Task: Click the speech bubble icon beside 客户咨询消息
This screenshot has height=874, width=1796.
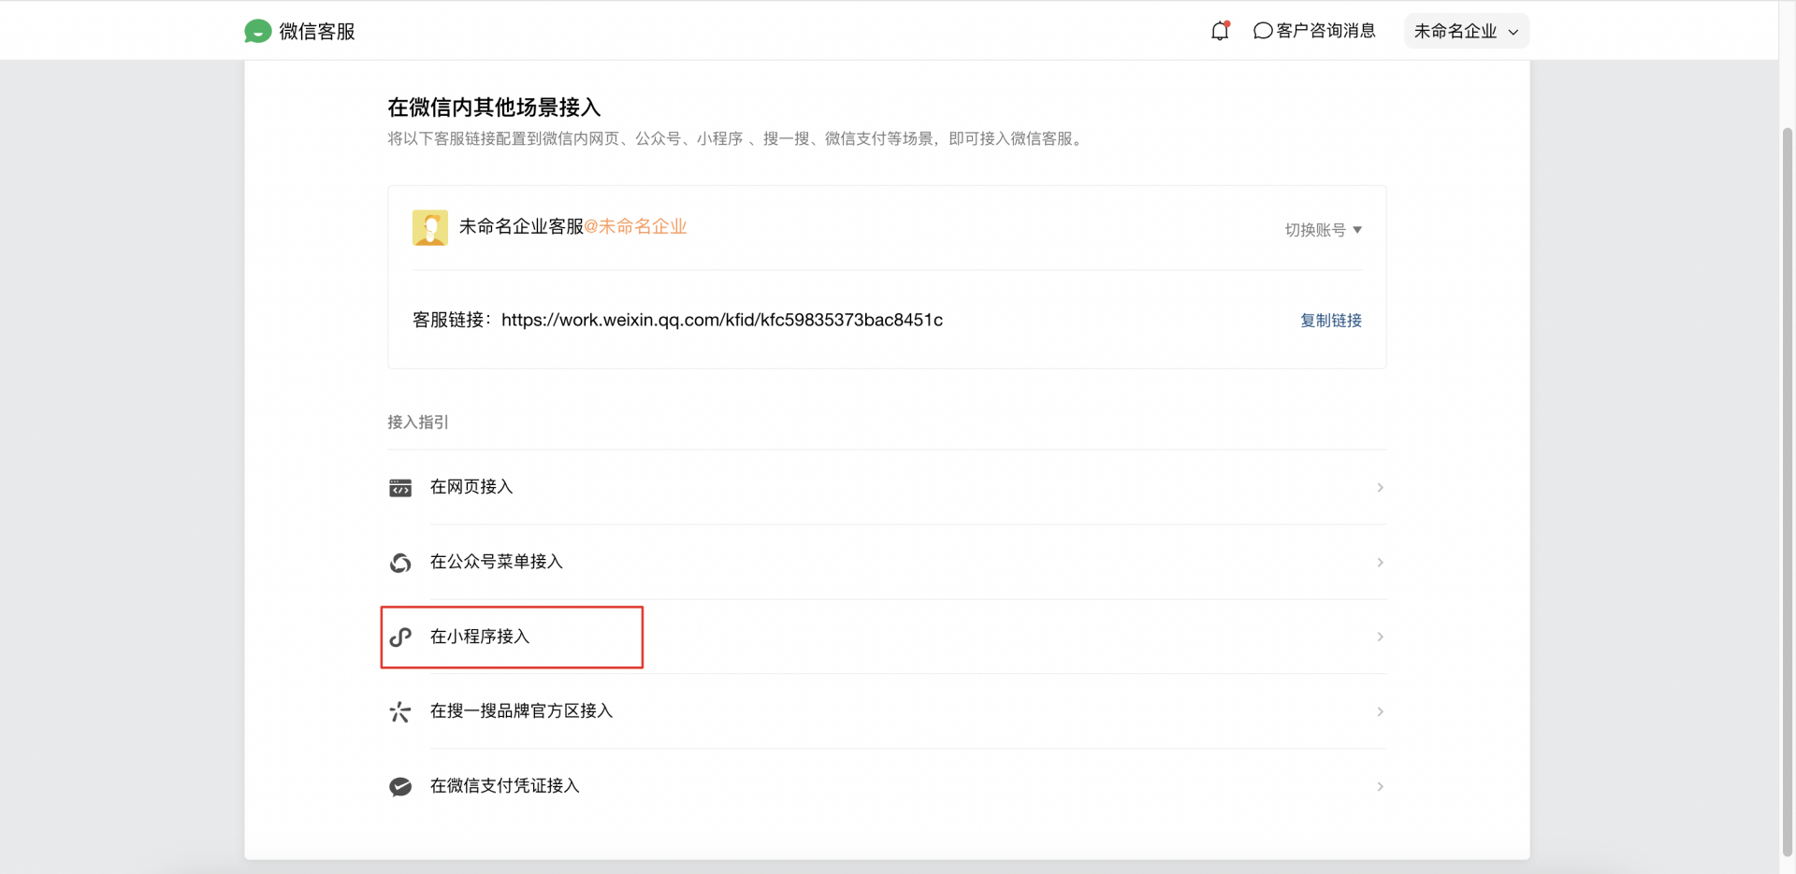Action: point(1263,31)
